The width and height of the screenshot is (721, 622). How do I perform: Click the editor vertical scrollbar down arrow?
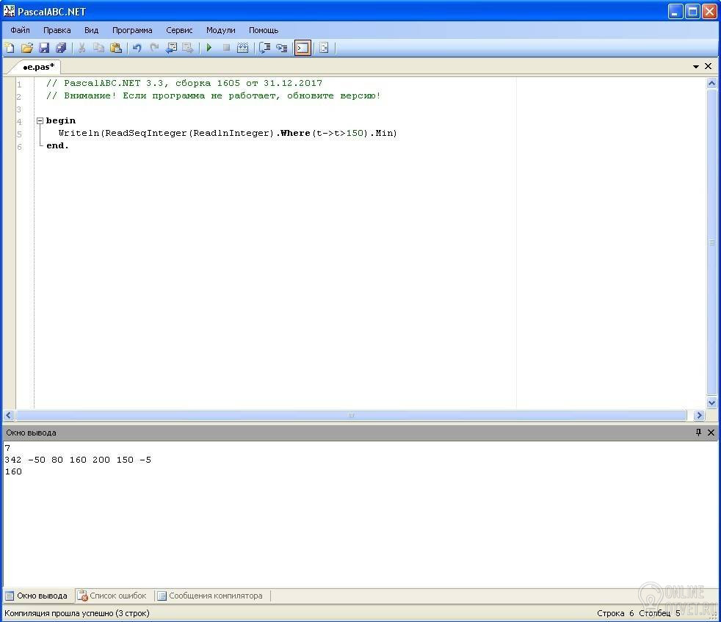pos(711,402)
